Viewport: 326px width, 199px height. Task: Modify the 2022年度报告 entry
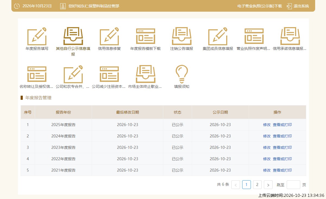point(267,159)
